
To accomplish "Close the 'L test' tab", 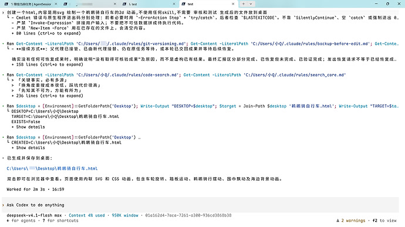I will 174,4.
